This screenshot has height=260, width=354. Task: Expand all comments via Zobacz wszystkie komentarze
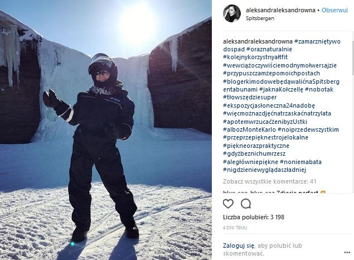click(270, 181)
